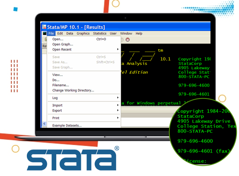This screenshot has width=239, height=176.
Task: Expand the Import submenu arrow
Action: point(118,105)
